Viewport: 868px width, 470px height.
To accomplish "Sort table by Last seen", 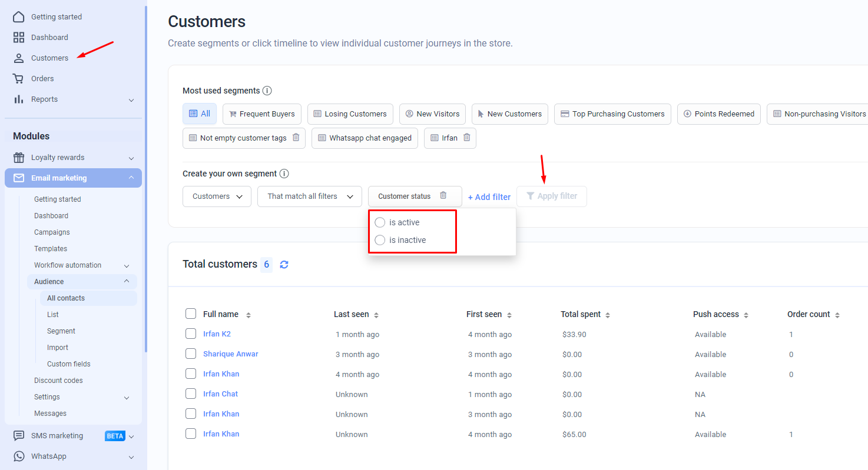I will pyautogui.click(x=376, y=315).
